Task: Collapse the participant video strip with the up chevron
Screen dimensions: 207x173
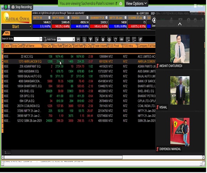Action: tap(180, 24)
